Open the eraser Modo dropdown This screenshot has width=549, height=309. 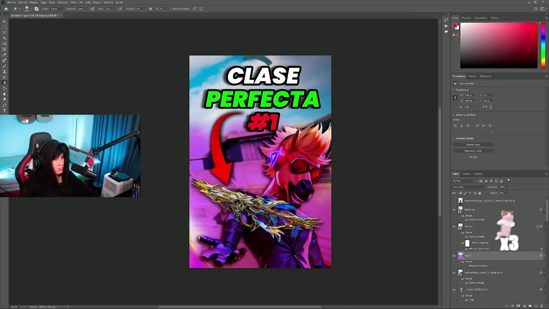tap(57, 9)
